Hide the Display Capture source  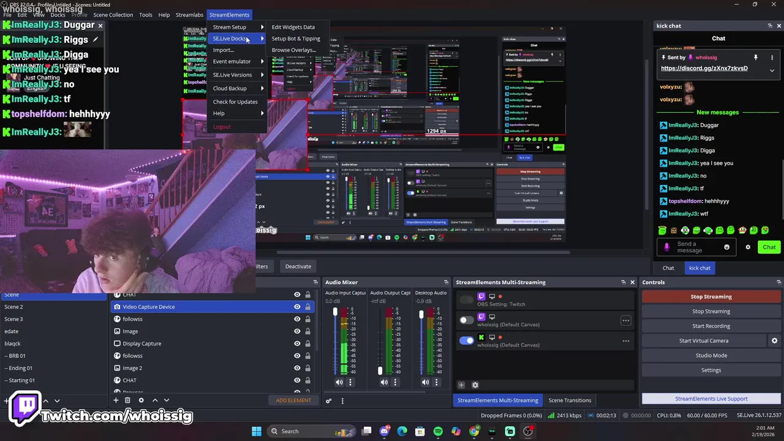(x=297, y=344)
